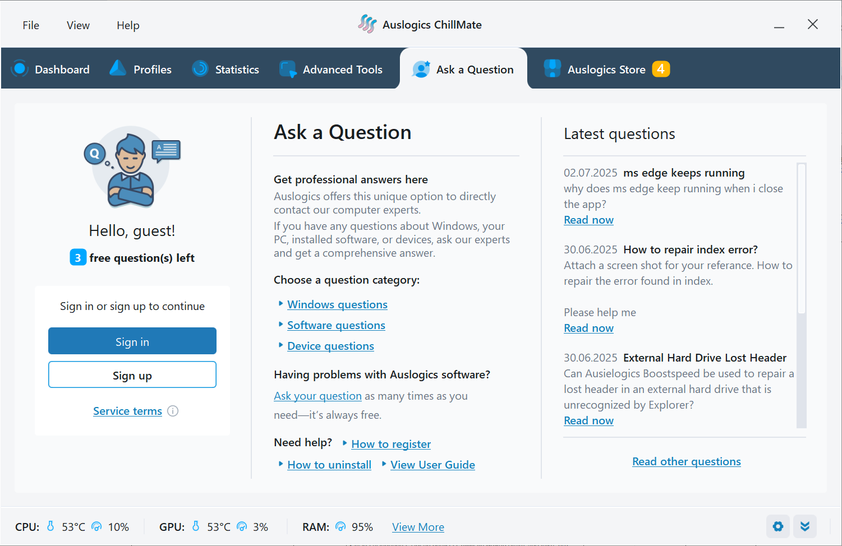The height and width of the screenshot is (546, 842).
Task: Click the Latest questions scrollbar thumb
Action: (802, 238)
